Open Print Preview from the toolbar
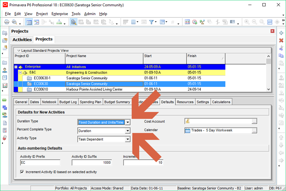 (x=14, y=22)
